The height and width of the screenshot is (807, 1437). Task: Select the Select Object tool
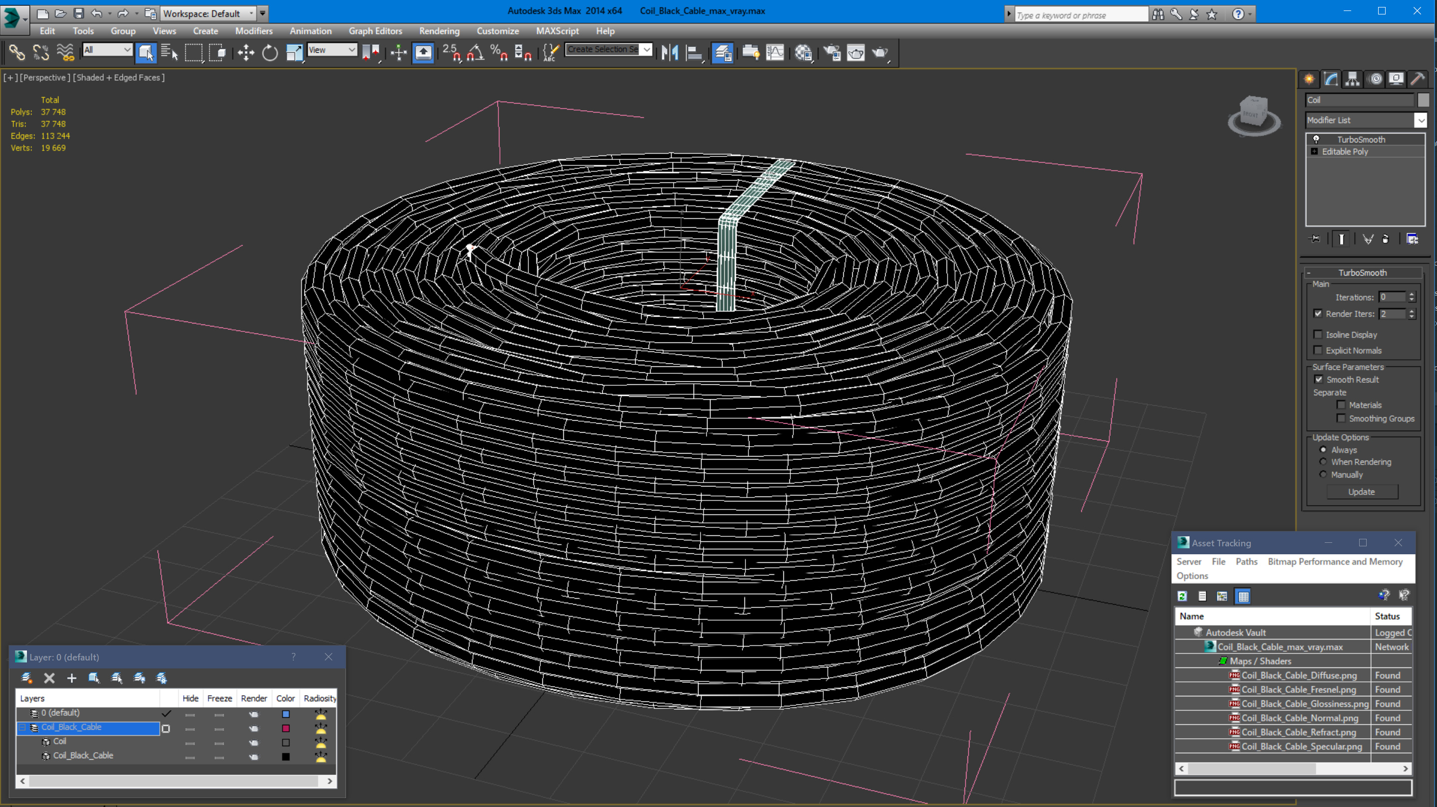click(146, 52)
